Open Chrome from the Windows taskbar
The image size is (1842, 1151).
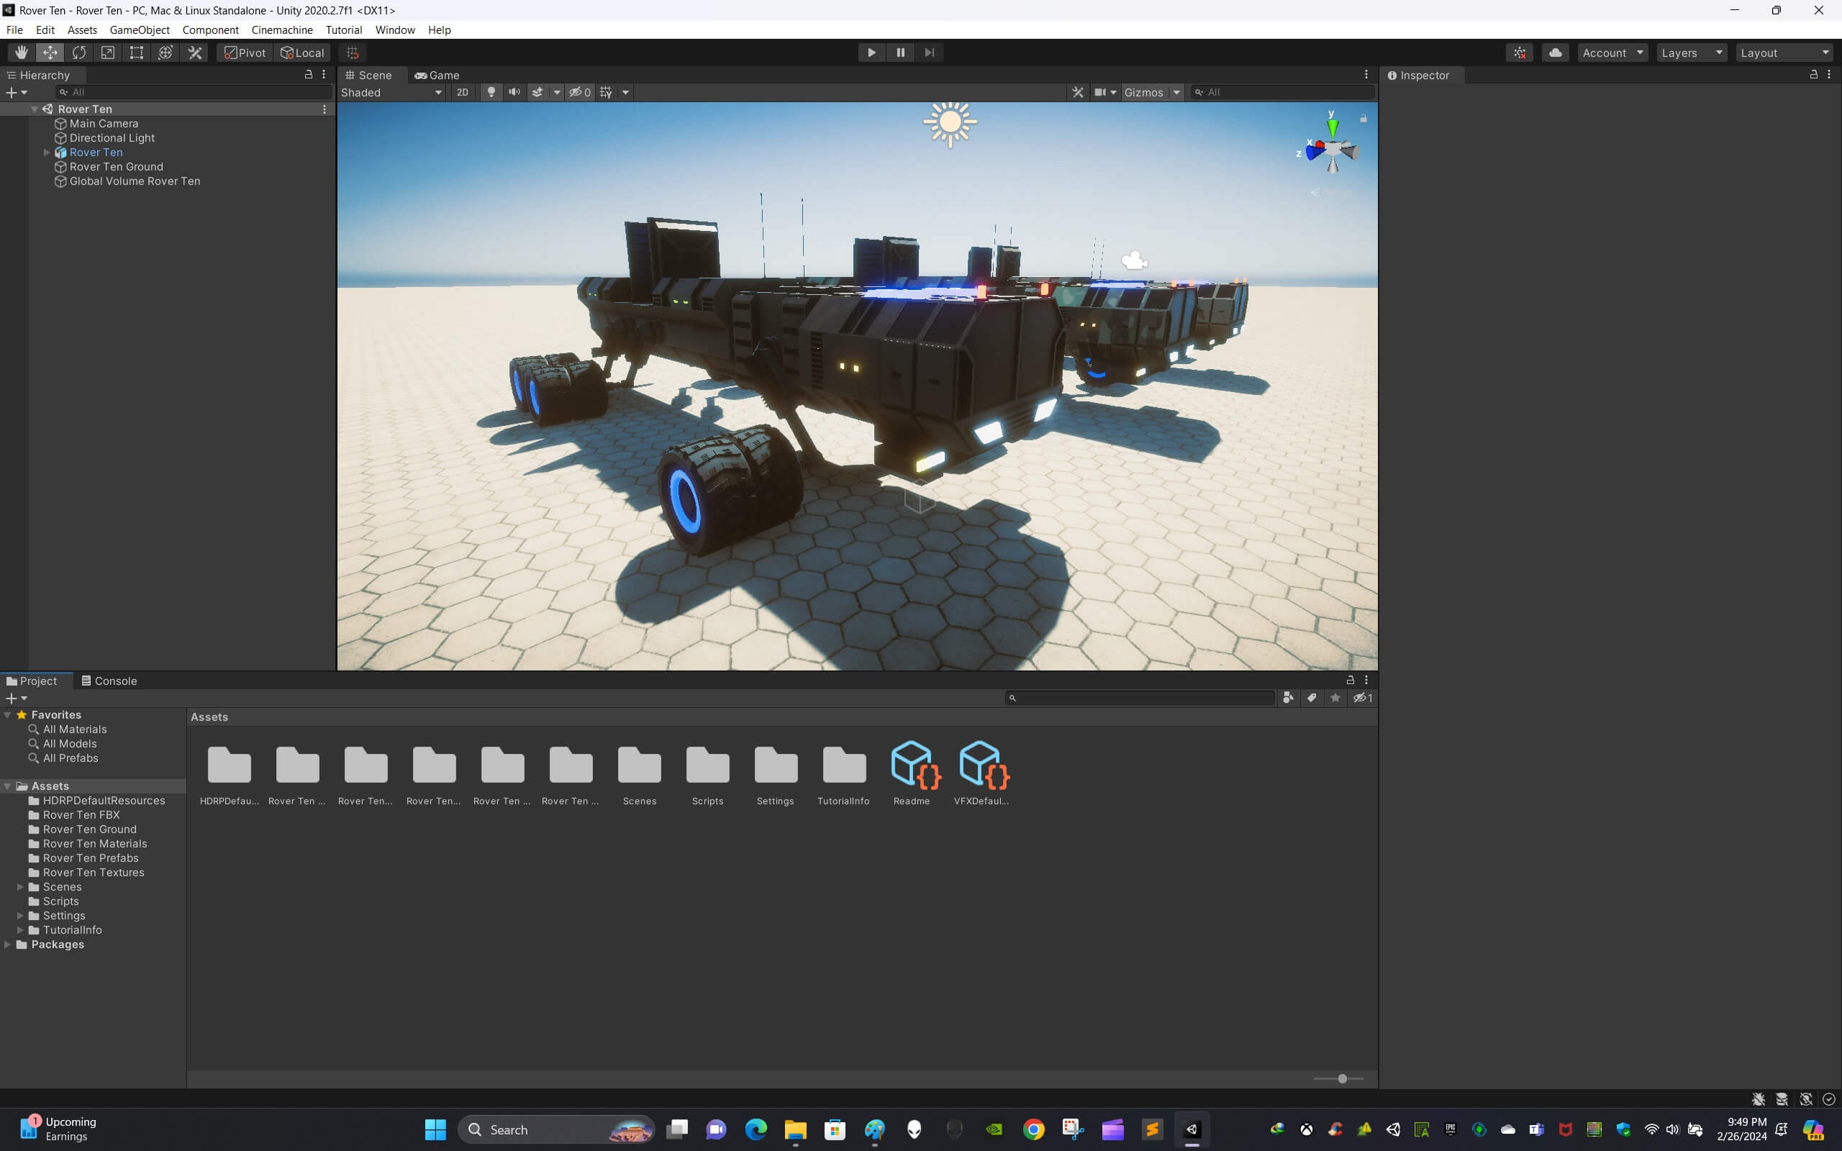[1034, 1129]
